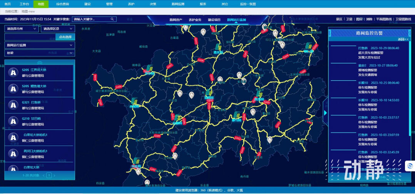Toggle the 景区 scenic area overlay
The width and height of the screenshot is (415, 194).
tap(339, 19)
